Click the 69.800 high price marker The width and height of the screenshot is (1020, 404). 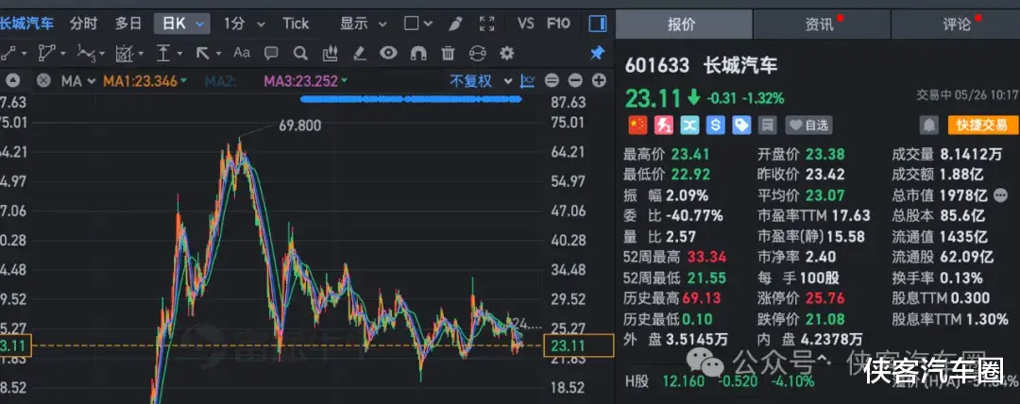pyautogui.click(x=300, y=126)
